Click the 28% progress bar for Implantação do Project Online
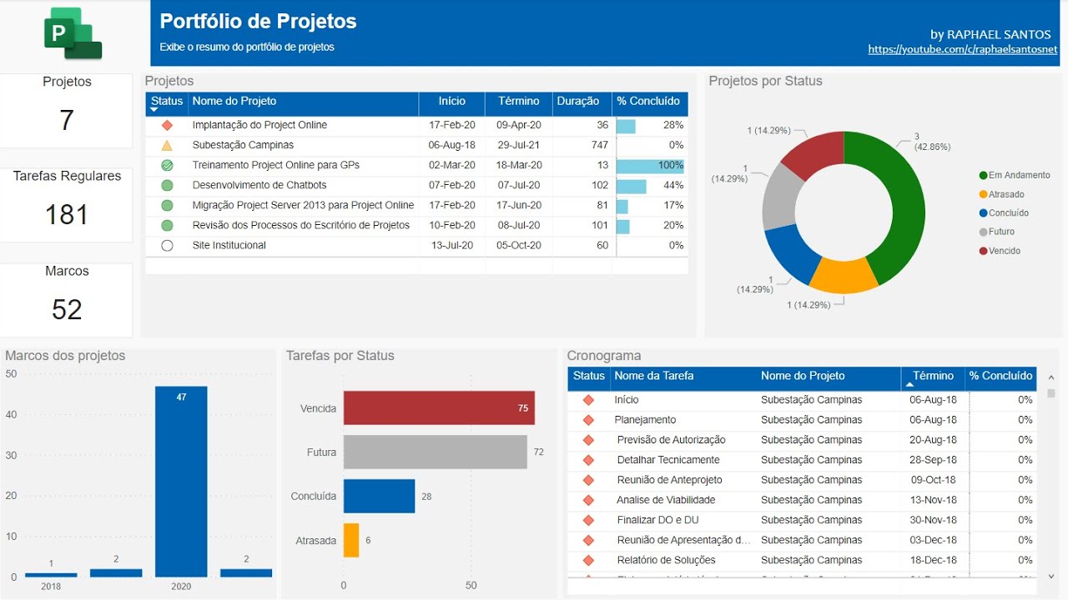Image resolution: width=1068 pixels, height=600 pixels. pyautogui.click(x=626, y=125)
